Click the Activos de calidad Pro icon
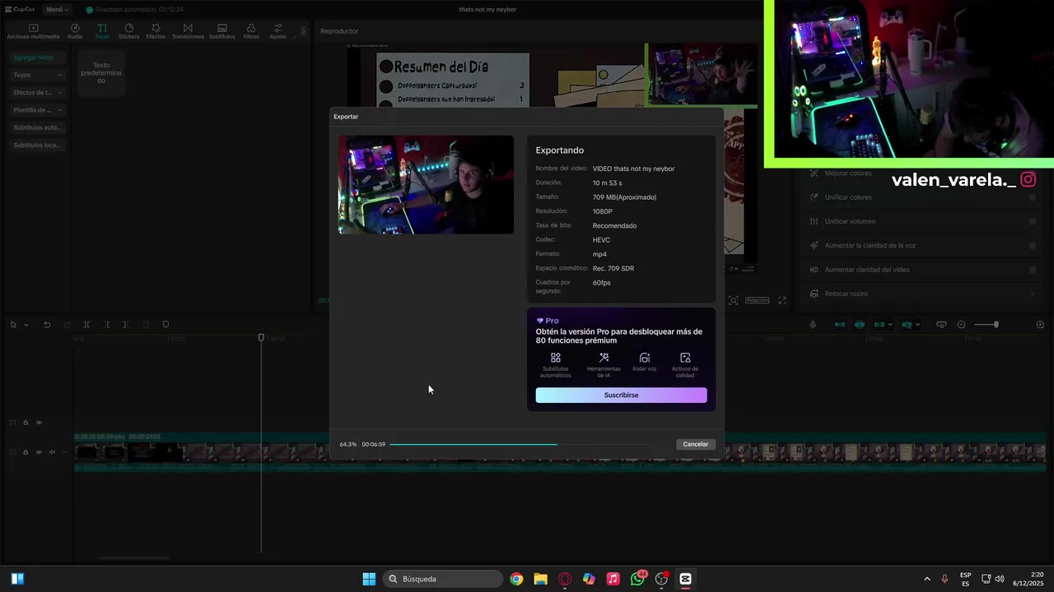Screen dimensions: 1054x592 pos(685,358)
